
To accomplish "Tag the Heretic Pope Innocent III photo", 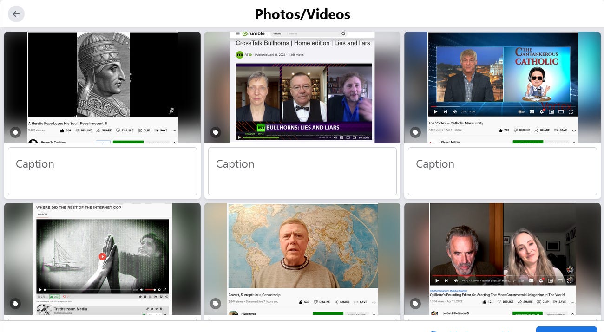I will (15, 132).
